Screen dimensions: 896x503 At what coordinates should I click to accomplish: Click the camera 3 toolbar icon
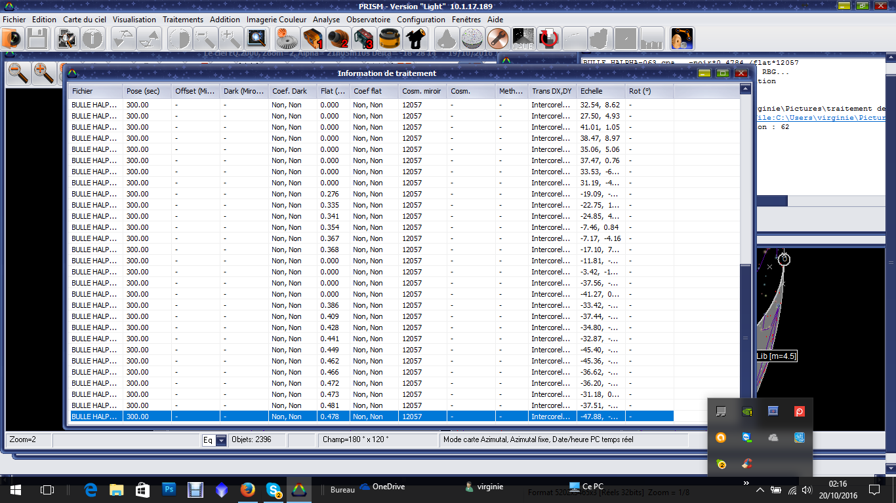coord(363,39)
